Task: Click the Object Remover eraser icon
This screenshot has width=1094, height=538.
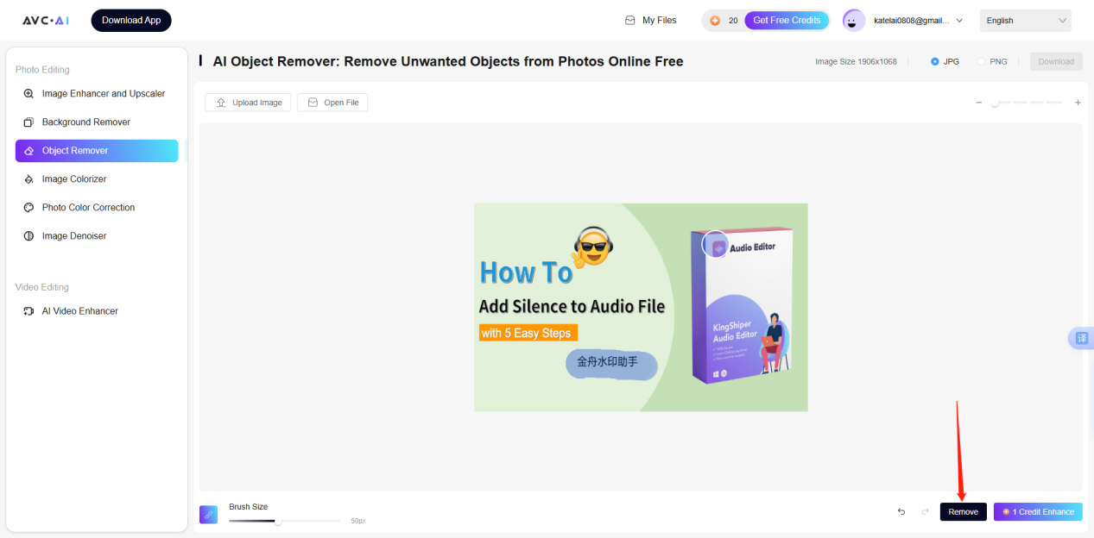Action: click(x=28, y=151)
